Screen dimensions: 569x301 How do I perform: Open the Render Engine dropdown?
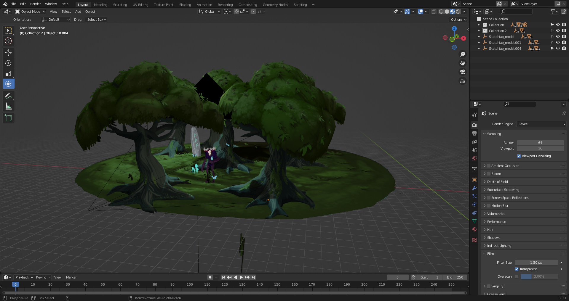tap(541, 124)
